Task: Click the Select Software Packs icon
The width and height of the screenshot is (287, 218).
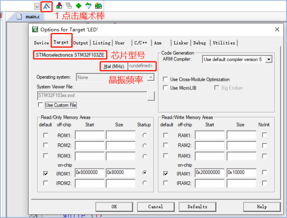Action: pyautogui.click(x=88, y=6)
